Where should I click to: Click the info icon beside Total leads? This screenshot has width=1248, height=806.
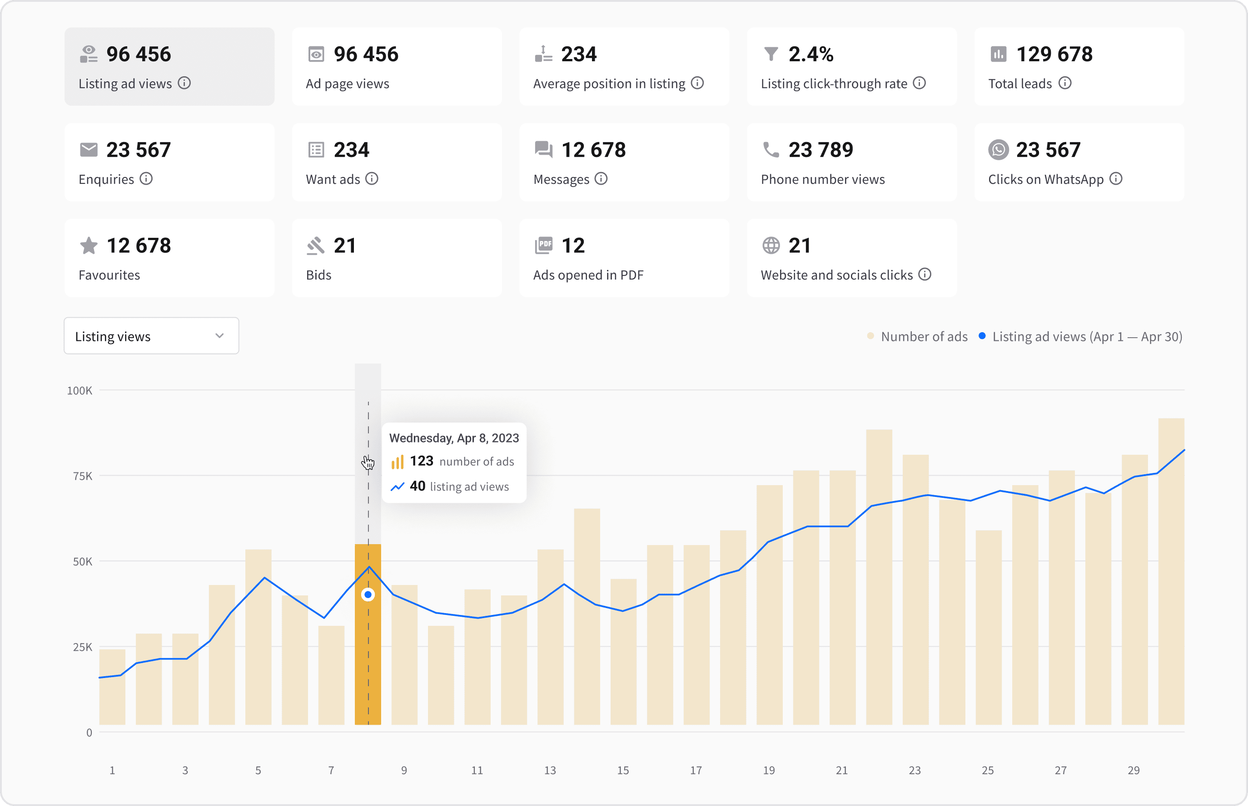[x=1064, y=83]
